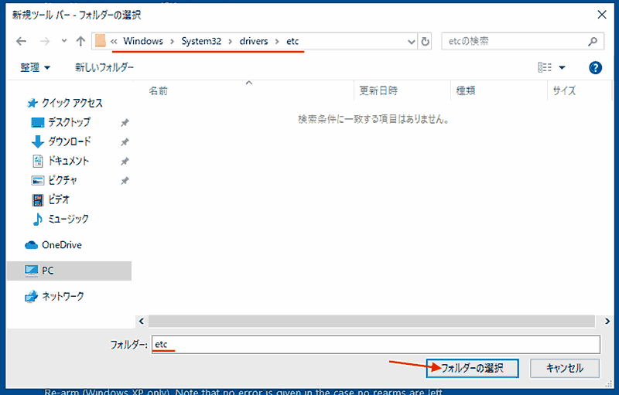The width and height of the screenshot is (619, 395).
Task: Open view options dropdown arrow
Action: pos(562,68)
